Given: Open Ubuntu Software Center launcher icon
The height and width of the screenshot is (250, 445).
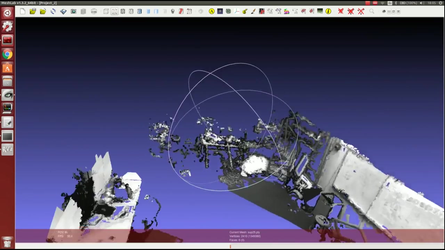Looking at the screenshot, I should click(7, 68).
